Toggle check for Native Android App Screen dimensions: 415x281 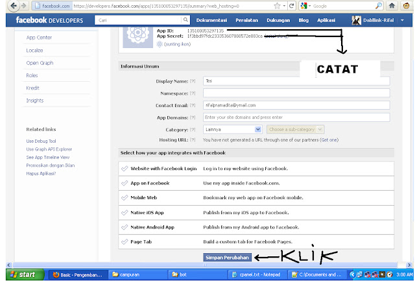pyautogui.click(x=124, y=227)
